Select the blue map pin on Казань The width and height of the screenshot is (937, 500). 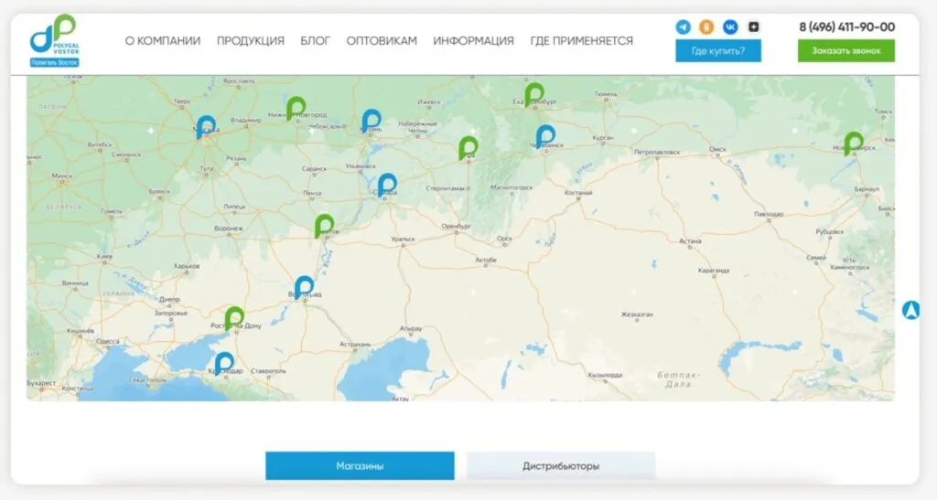pyautogui.click(x=371, y=121)
